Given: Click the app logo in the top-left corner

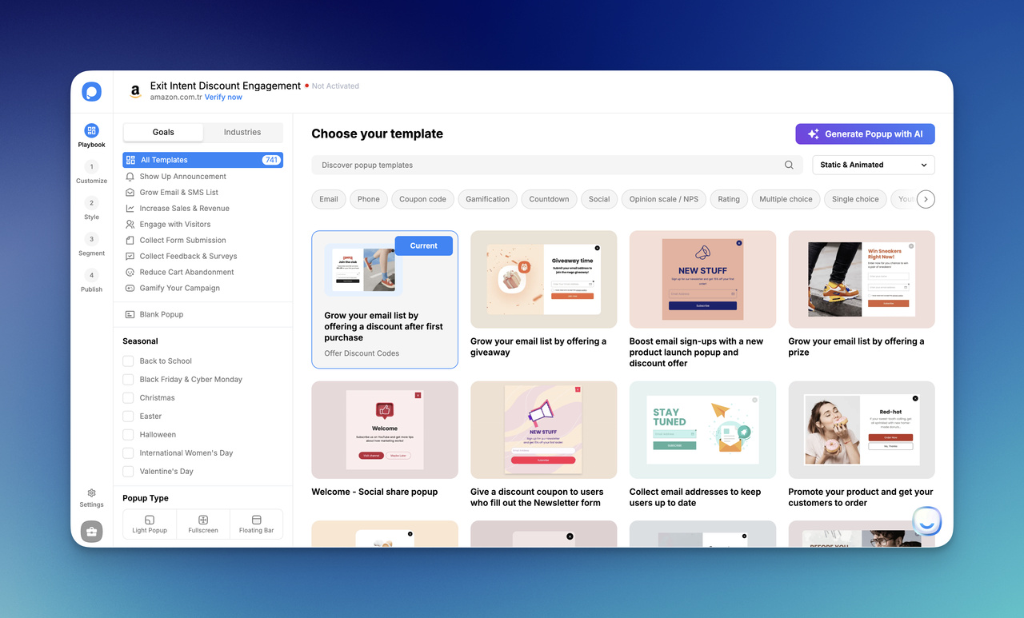Looking at the screenshot, I should 91,91.
